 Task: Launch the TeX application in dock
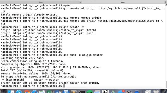pos(105,91)
